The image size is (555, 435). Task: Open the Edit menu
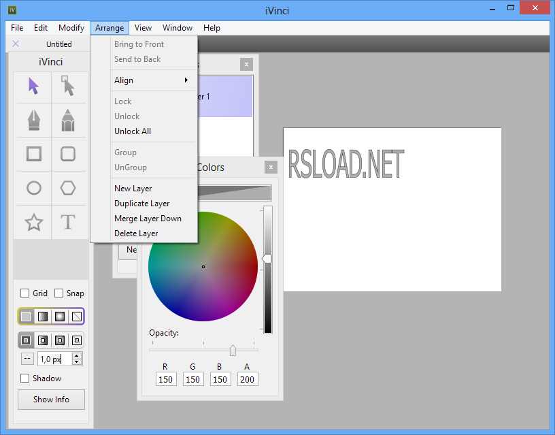tap(41, 28)
